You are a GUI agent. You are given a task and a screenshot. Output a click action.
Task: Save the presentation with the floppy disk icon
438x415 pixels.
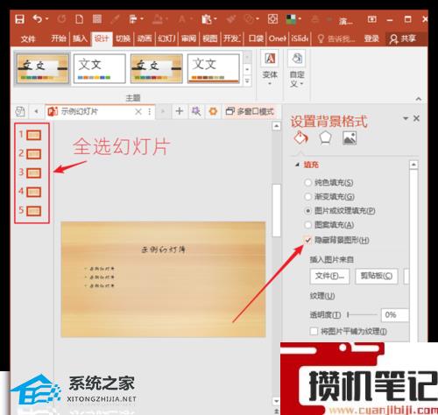coord(19,19)
